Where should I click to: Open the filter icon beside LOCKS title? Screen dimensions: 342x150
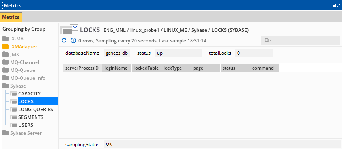pyautogui.click(x=75, y=27)
